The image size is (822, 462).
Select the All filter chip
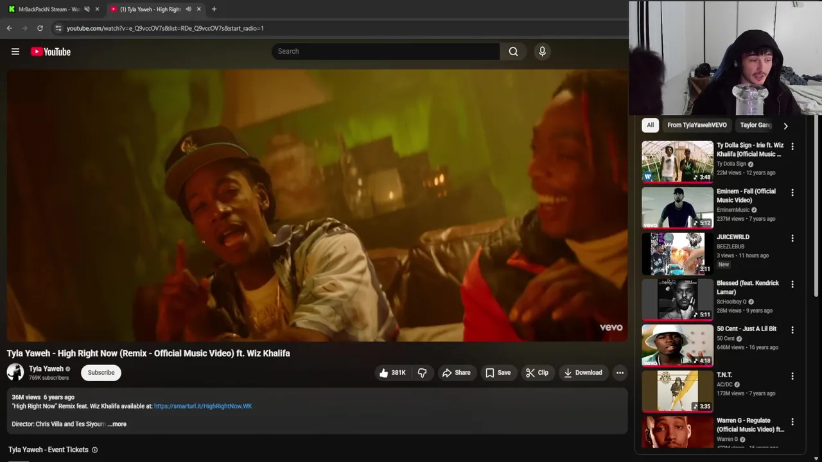coord(651,125)
